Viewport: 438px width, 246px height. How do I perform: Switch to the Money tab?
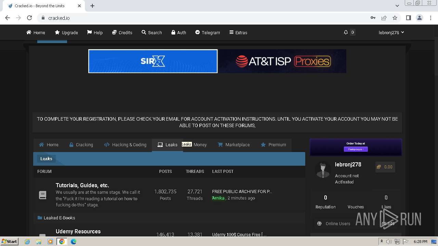[x=200, y=145]
